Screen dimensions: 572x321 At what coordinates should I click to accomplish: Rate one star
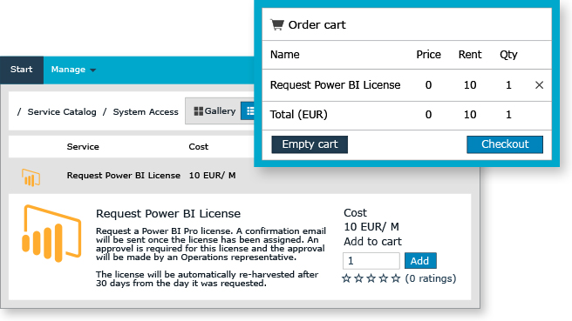[346, 278]
